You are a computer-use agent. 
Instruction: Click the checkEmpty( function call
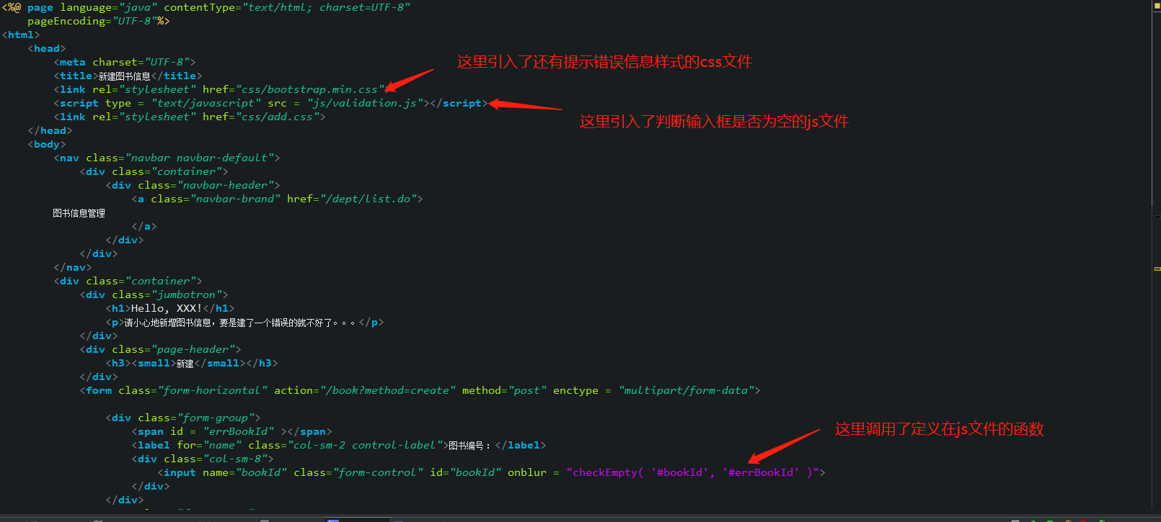(x=608, y=472)
